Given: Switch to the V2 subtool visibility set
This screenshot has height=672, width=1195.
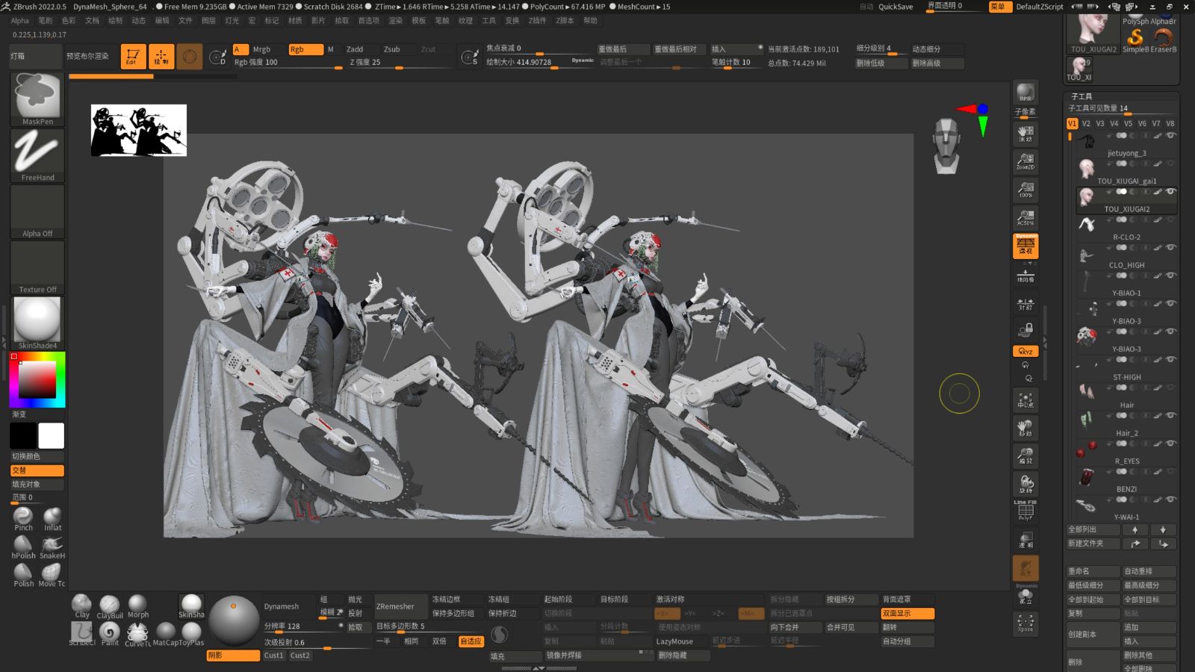Looking at the screenshot, I should click(x=1086, y=123).
